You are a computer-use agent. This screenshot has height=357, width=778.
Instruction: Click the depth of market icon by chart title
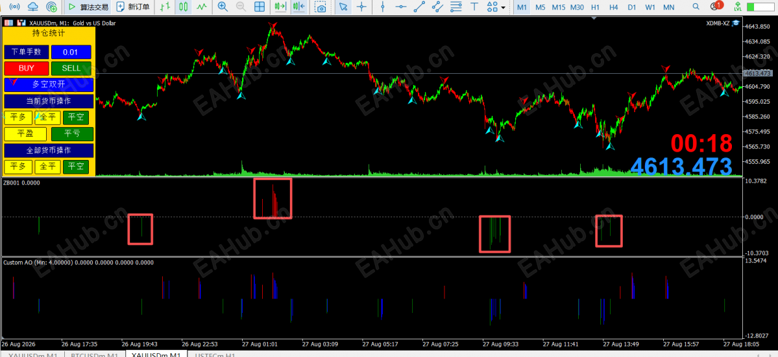pyautogui.click(x=21, y=23)
